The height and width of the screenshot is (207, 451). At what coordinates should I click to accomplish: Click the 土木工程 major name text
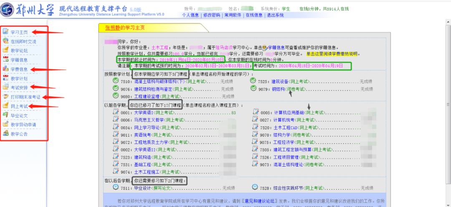click(x=161, y=48)
